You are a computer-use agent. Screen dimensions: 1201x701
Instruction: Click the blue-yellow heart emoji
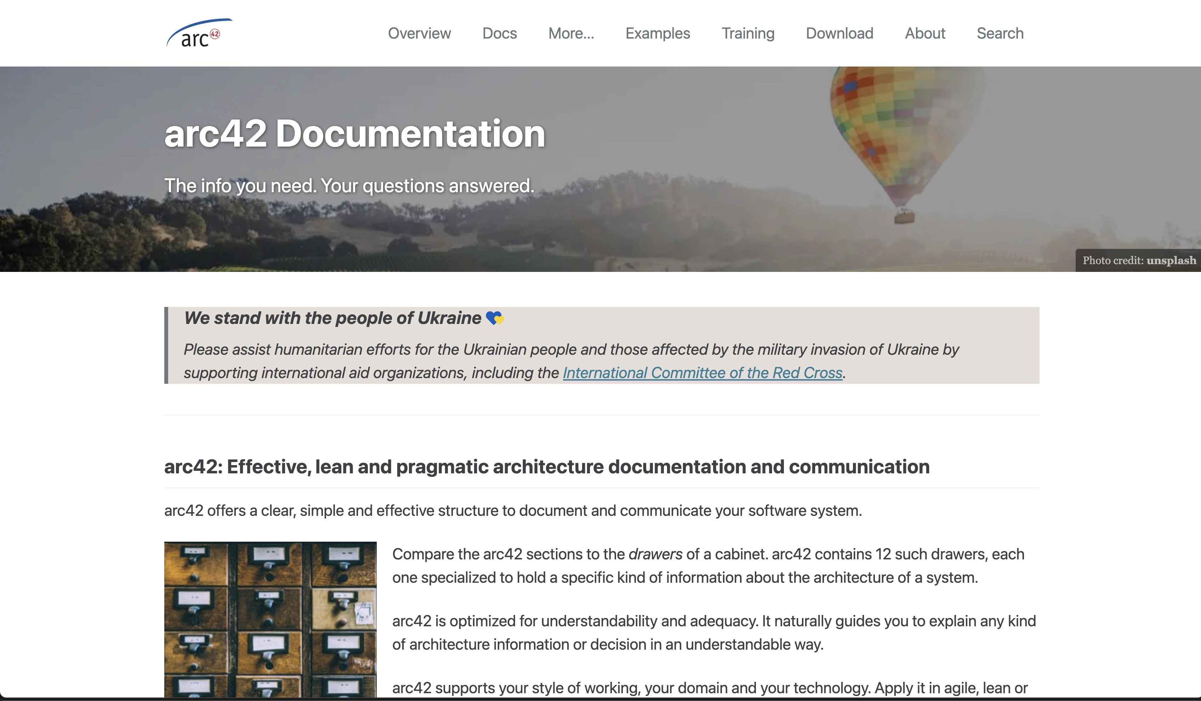(495, 318)
